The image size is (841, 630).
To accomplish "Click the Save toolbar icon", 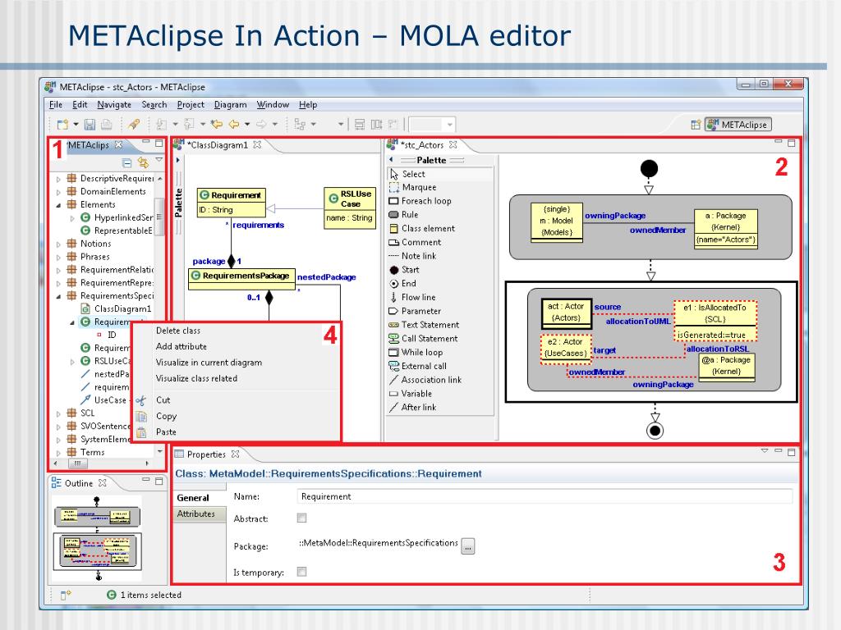I will (90, 125).
